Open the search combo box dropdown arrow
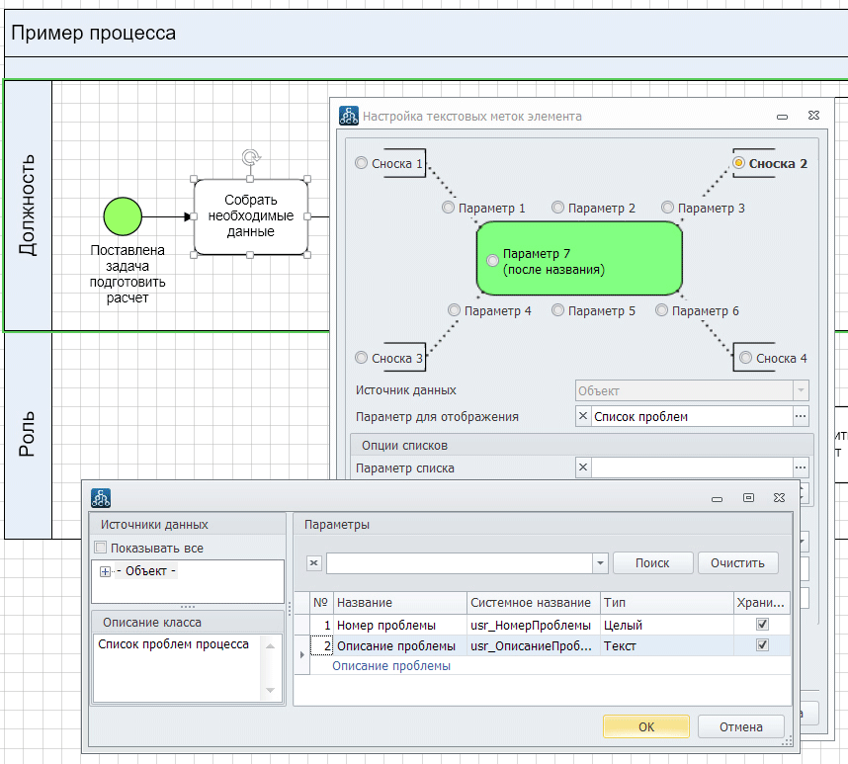The height and width of the screenshot is (764, 848). click(599, 563)
